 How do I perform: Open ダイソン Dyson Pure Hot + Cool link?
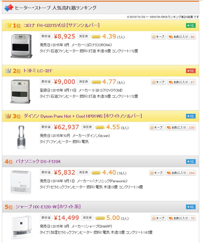pos(83,116)
